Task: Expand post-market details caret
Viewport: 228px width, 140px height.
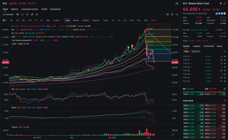Action: (x=224, y=30)
